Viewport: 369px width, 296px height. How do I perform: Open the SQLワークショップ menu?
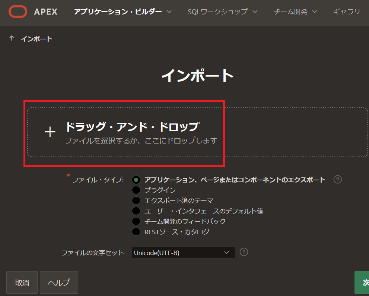tap(222, 12)
